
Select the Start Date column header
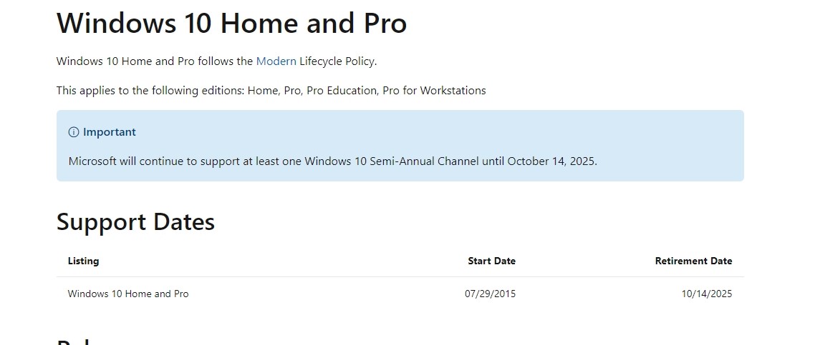point(492,261)
